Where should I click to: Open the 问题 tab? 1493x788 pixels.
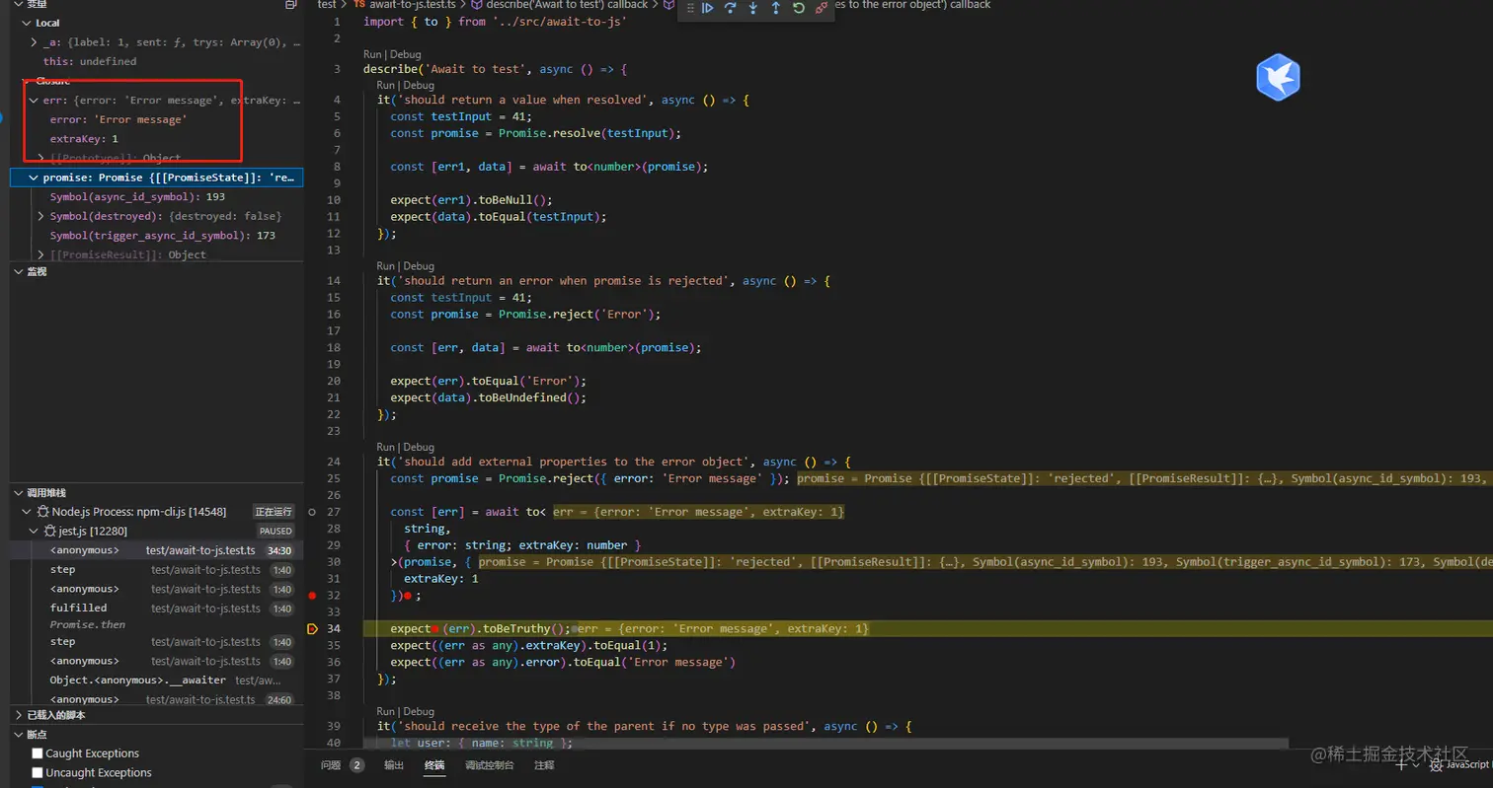coord(331,765)
